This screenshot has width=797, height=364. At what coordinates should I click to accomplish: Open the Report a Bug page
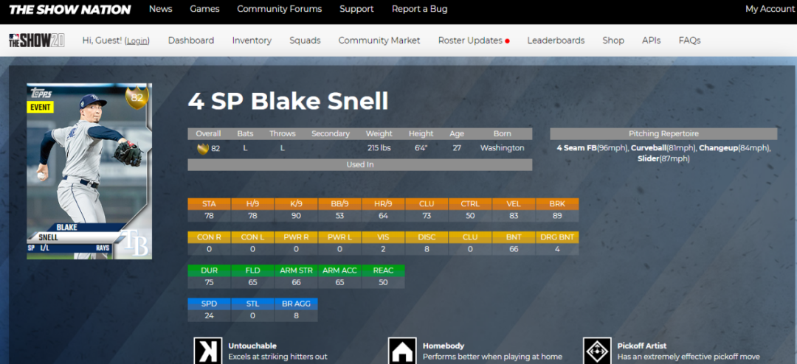pyautogui.click(x=419, y=9)
